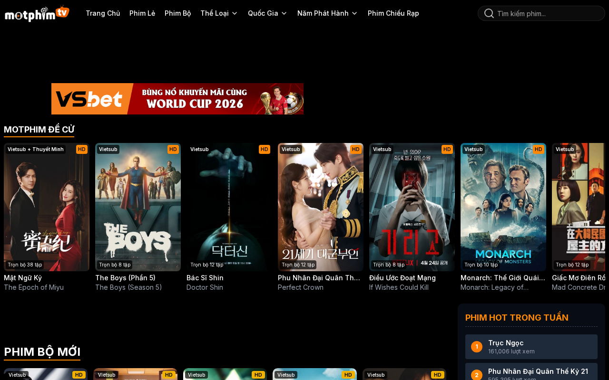This screenshot has width=609, height=380.
Task: Click the Vietsub + Thuyết Minh badge
Action: point(36,149)
